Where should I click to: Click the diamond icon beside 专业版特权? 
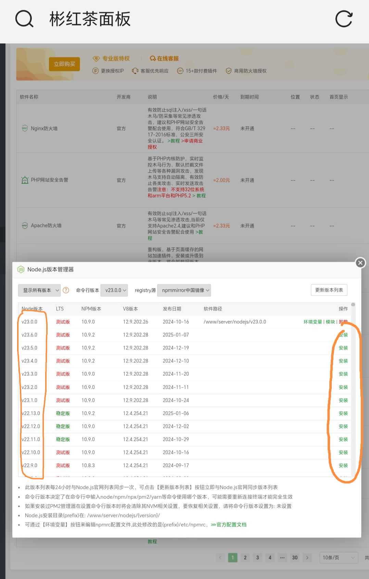click(x=96, y=59)
